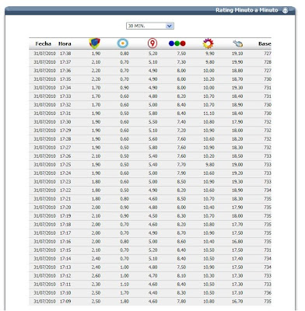305x311 pixels.
Task: Select the 17:28 time cell
Action: (x=65, y=139)
